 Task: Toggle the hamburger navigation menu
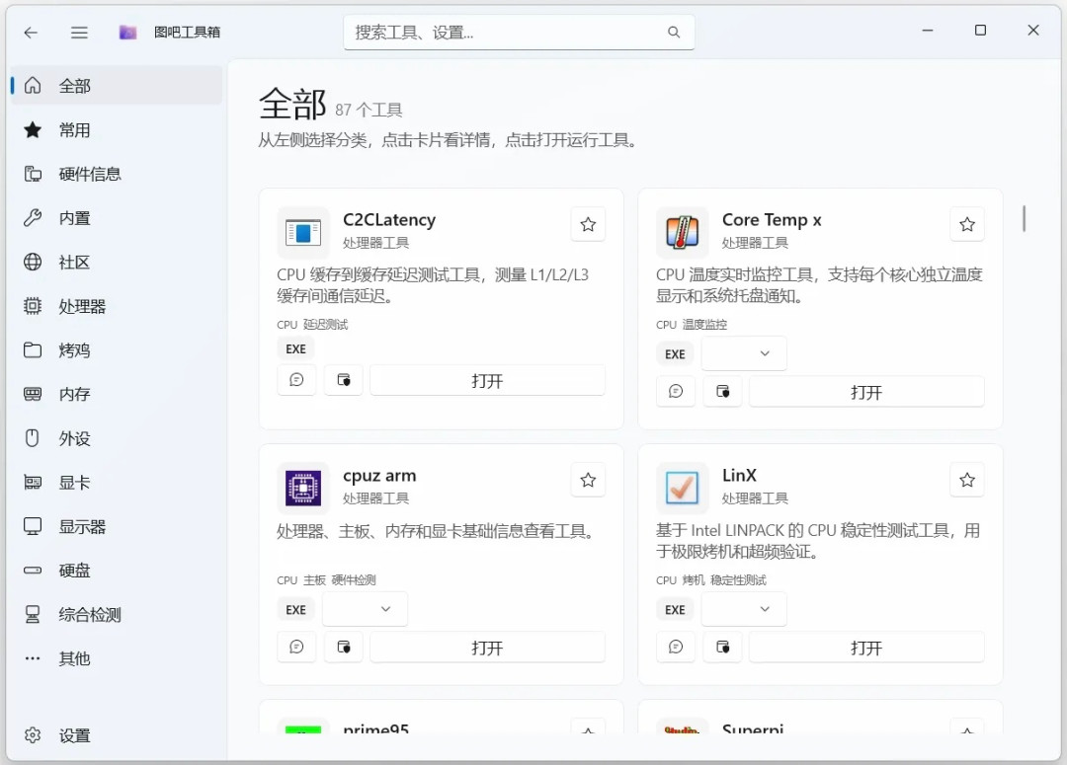pyautogui.click(x=79, y=32)
